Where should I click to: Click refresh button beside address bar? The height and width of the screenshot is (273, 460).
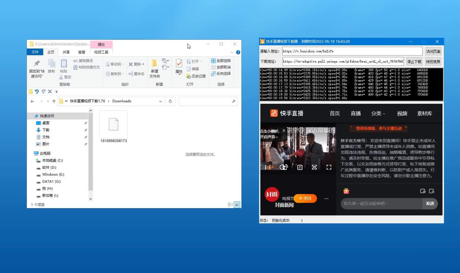coord(170,101)
